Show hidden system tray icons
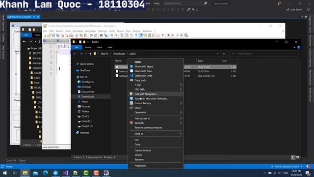 pyautogui.click(x=265, y=173)
